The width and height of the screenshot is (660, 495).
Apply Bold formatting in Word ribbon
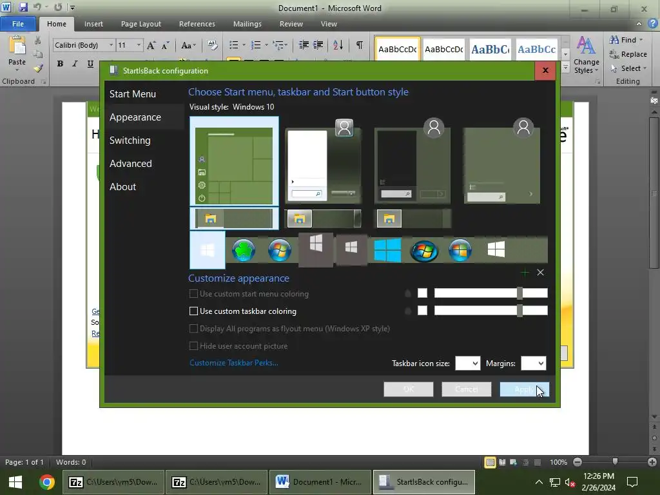point(60,64)
